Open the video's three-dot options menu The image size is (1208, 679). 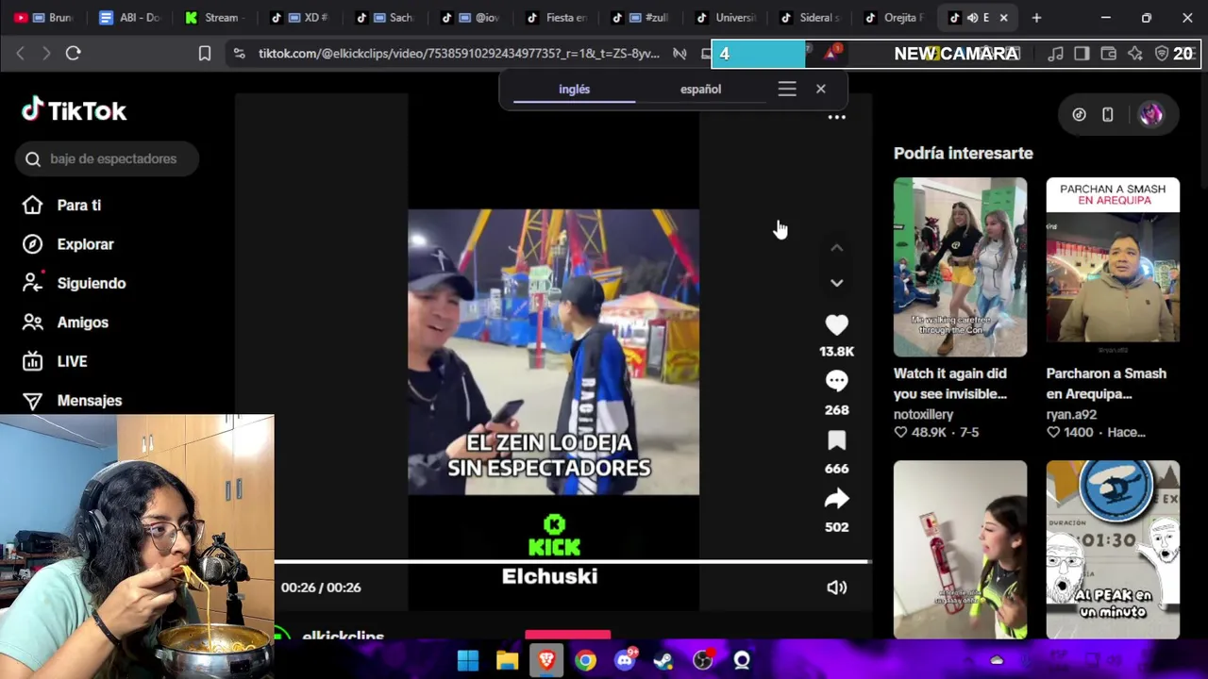tap(836, 117)
